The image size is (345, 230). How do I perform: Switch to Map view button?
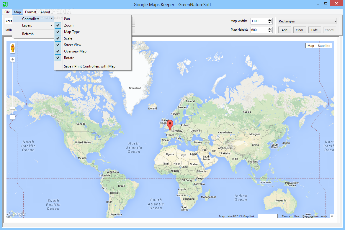311,45
